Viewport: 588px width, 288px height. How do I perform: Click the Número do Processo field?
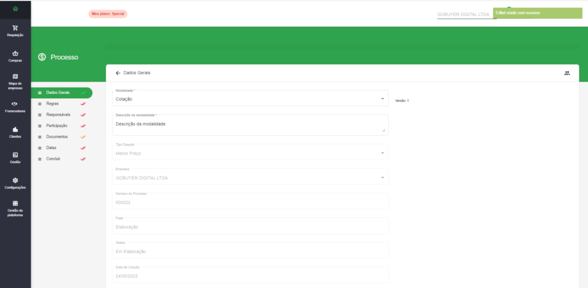250,201
